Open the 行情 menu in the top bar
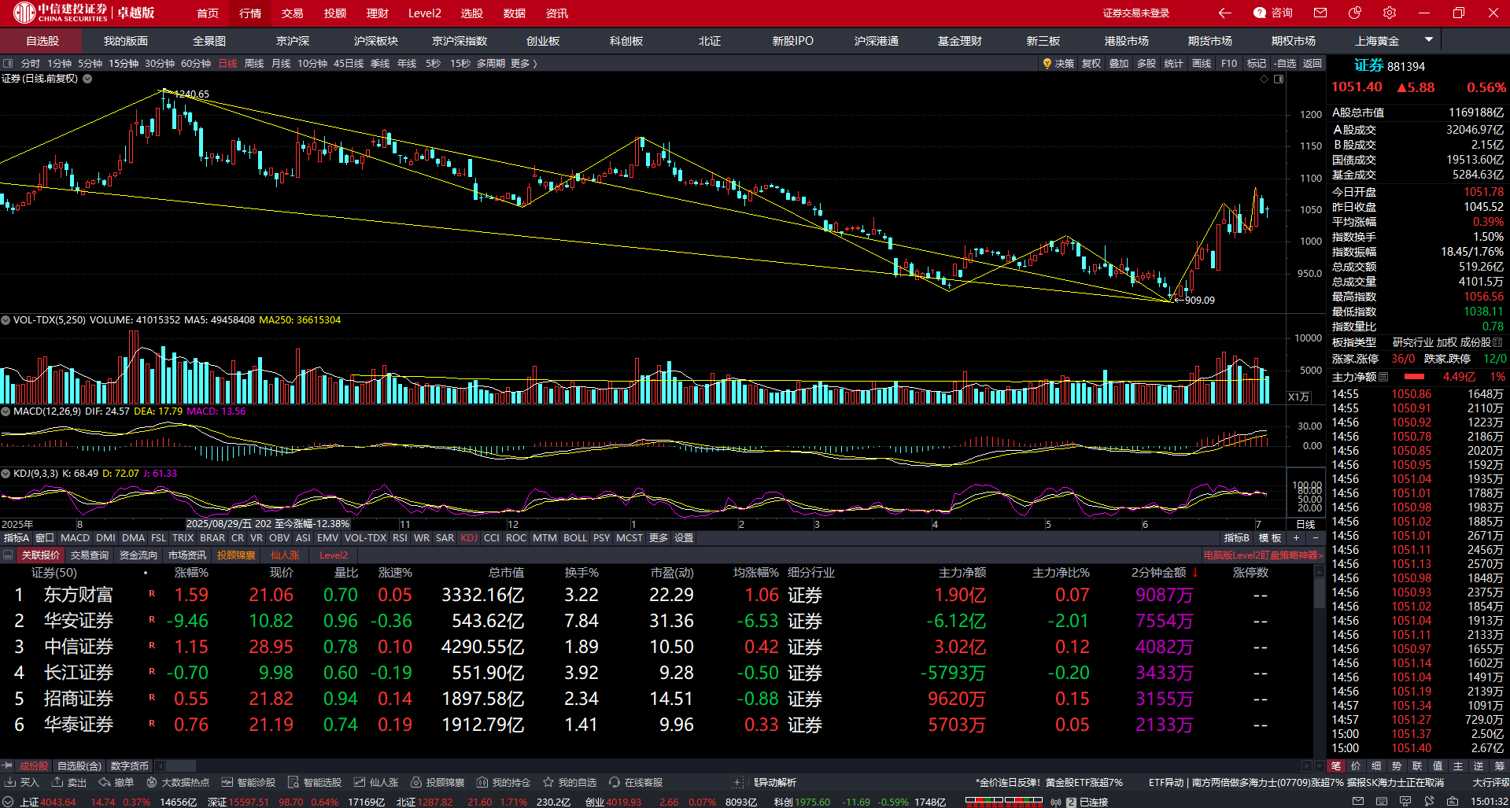Viewport: 1510px width, 808px height. (x=250, y=13)
